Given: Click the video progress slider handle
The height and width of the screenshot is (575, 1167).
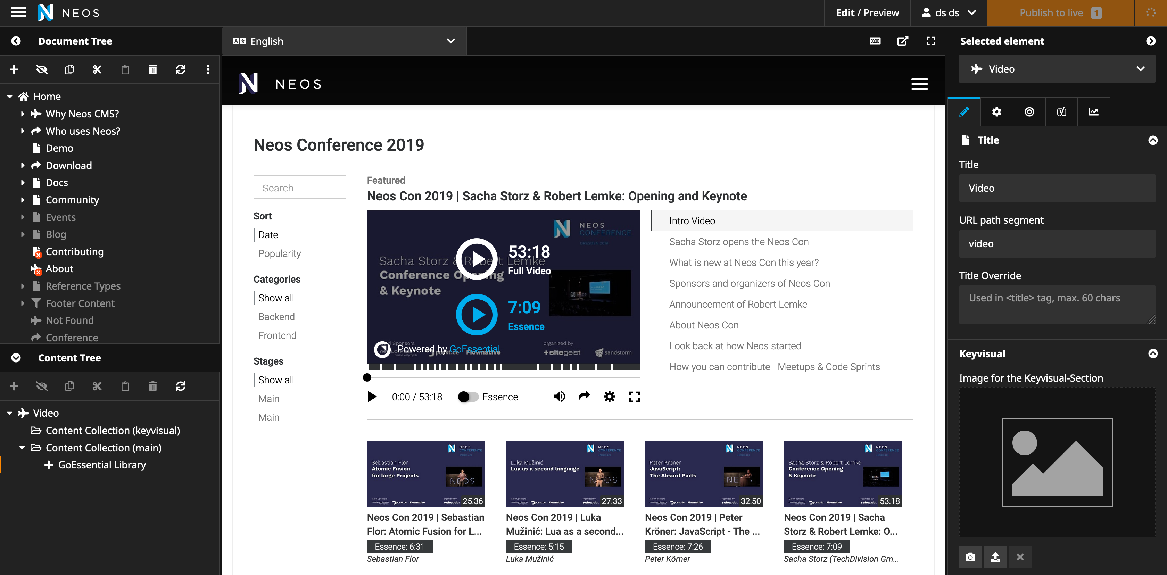Looking at the screenshot, I should click(x=367, y=377).
